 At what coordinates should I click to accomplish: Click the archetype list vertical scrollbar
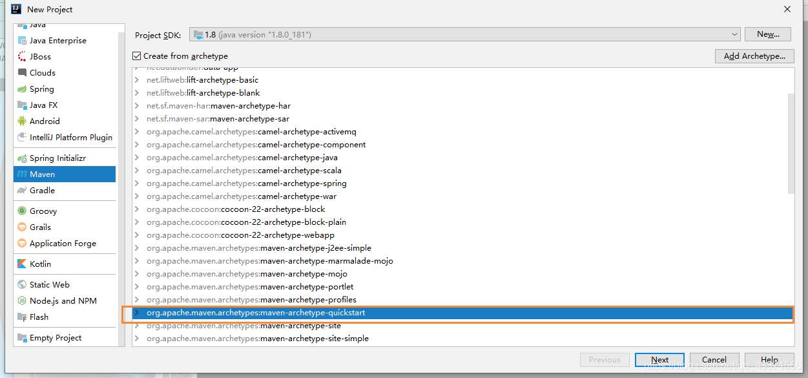coord(791,143)
